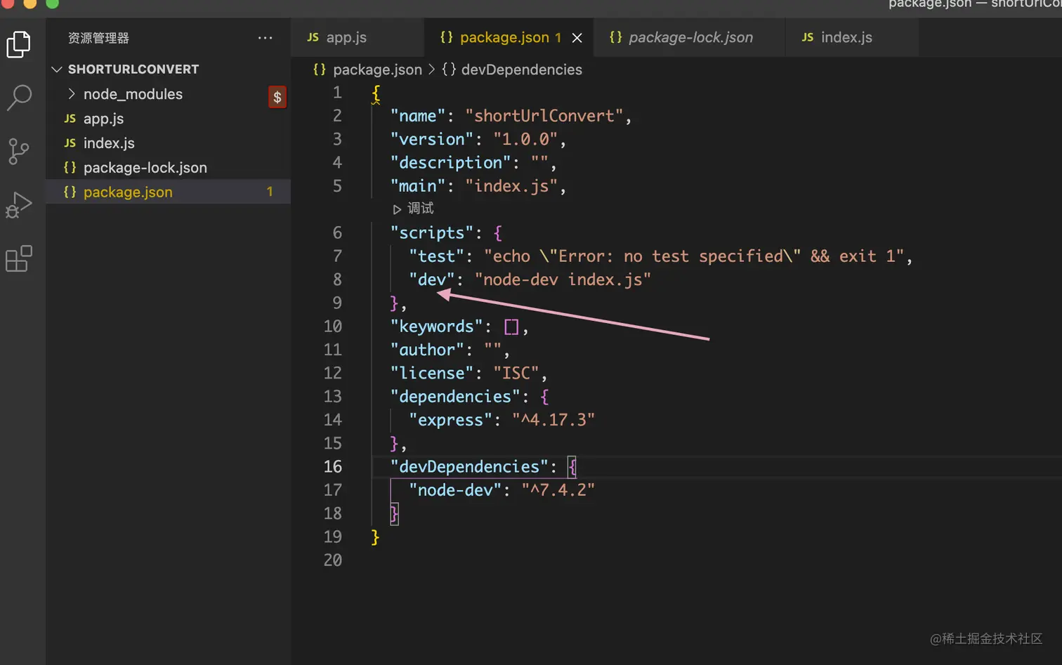This screenshot has height=665, width=1062.
Task: Click the "devDependencies" key on line 16
Action: (x=469, y=467)
